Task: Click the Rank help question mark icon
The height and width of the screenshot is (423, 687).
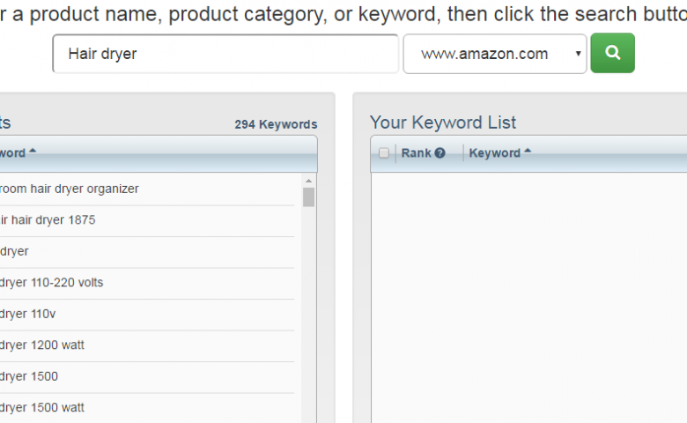Action: pos(440,153)
